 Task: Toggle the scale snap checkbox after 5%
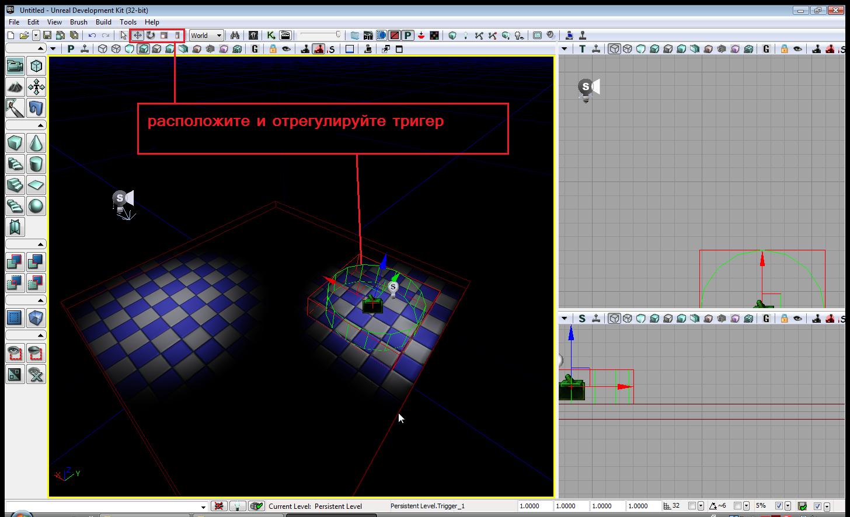coord(778,506)
